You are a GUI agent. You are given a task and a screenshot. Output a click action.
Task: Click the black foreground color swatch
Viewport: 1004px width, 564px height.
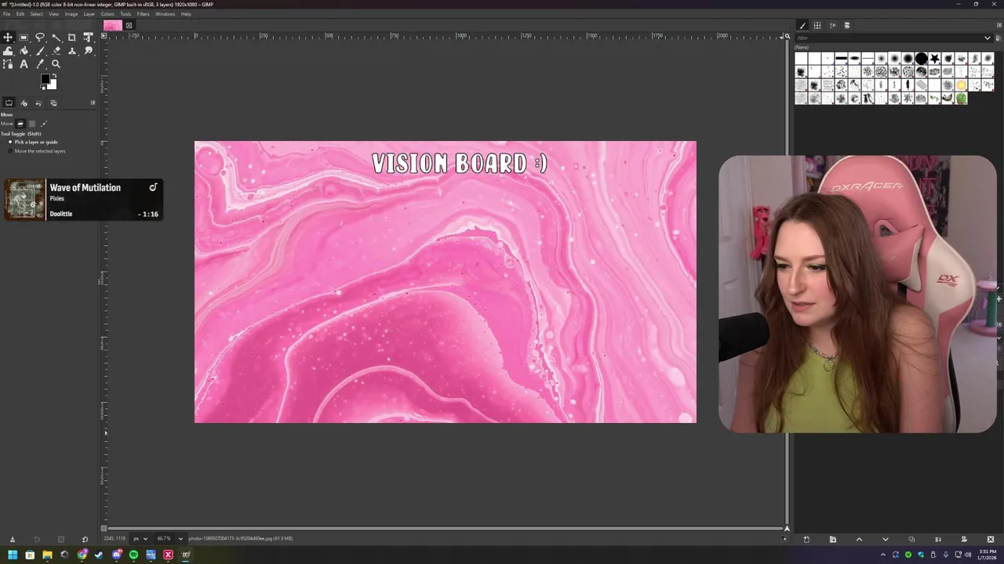pos(45,79)
